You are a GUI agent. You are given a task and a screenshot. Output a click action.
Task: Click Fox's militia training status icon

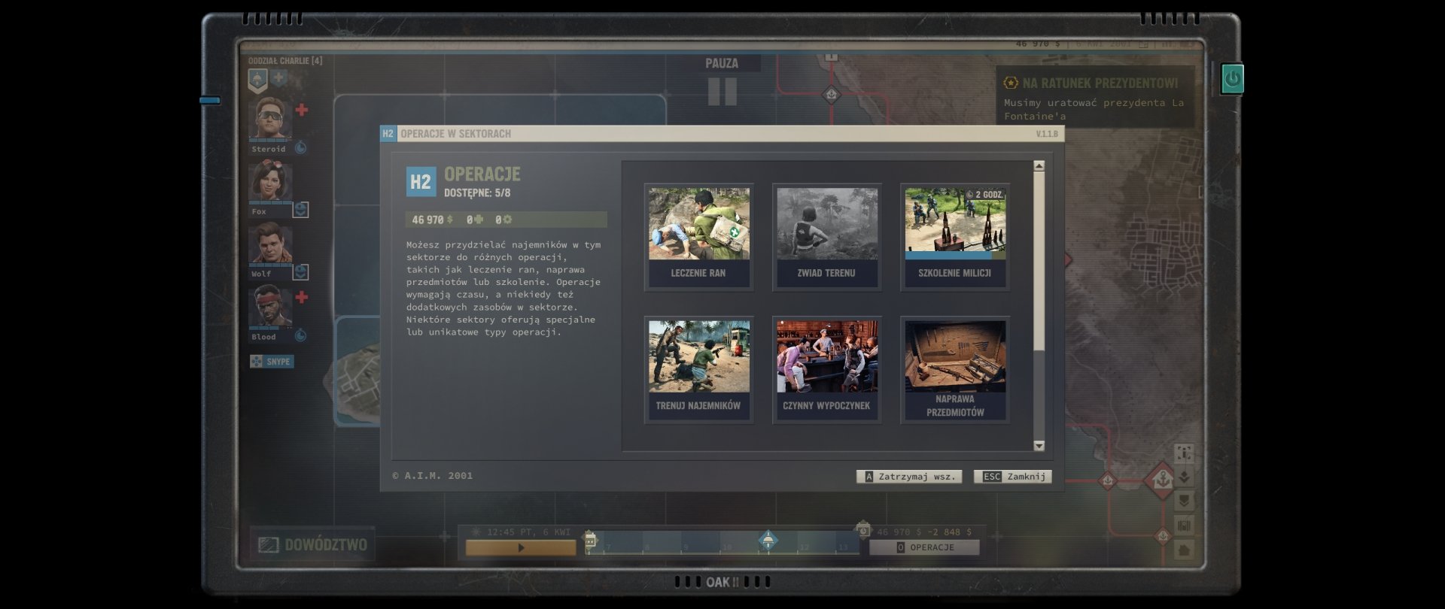300,210
